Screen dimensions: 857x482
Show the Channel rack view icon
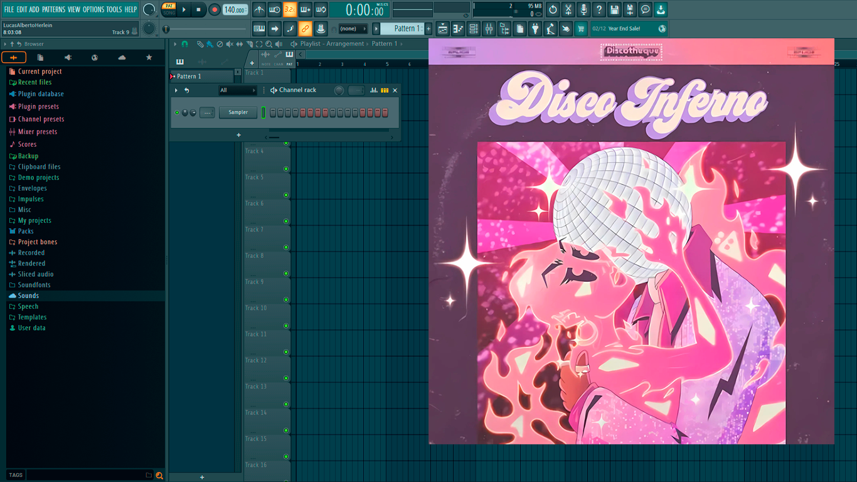click(x=474, y=28)
